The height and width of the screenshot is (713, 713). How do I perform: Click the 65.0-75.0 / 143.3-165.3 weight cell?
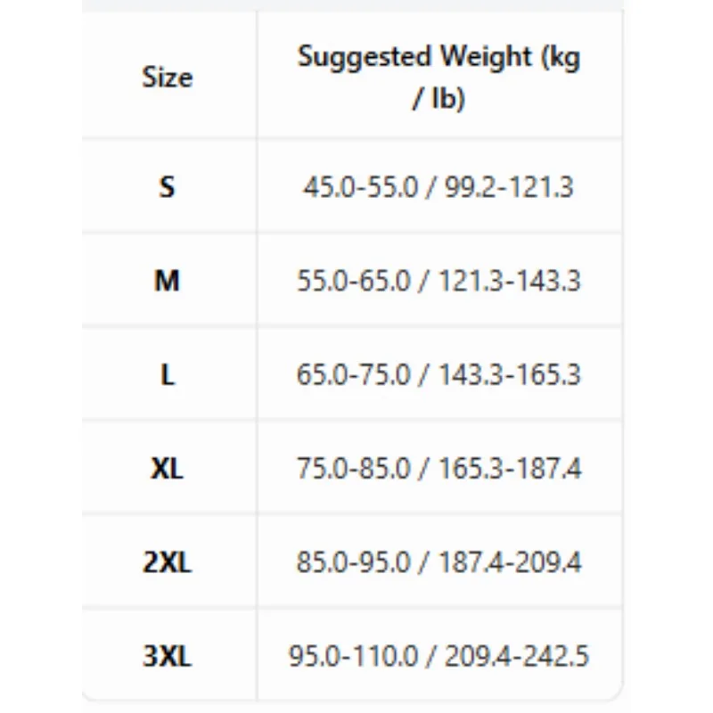(438, 374)
